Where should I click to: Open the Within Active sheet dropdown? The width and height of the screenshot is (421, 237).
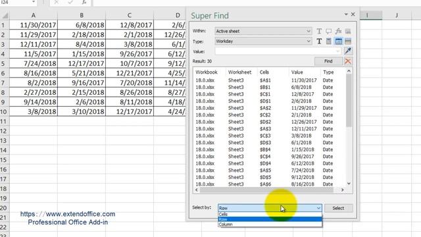coord(309,31)
